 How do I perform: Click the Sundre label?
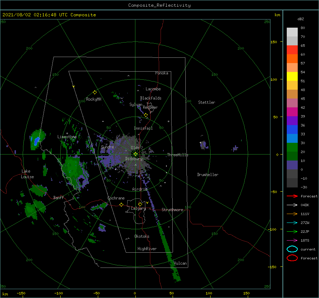(107, 147)
